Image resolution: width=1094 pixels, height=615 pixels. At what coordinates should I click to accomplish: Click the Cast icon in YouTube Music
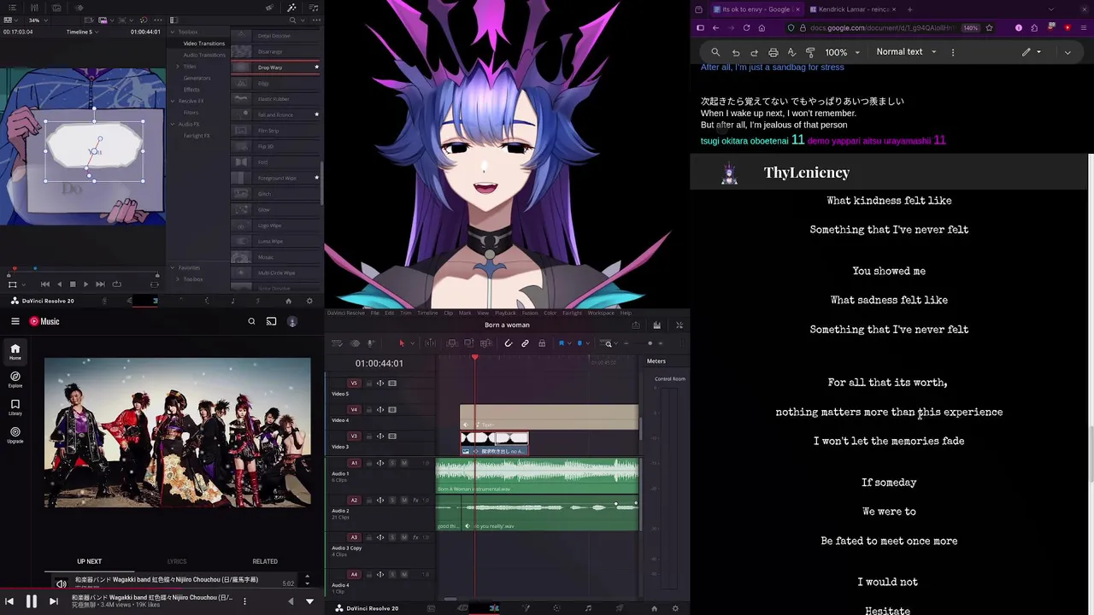(x=271, y=321)
